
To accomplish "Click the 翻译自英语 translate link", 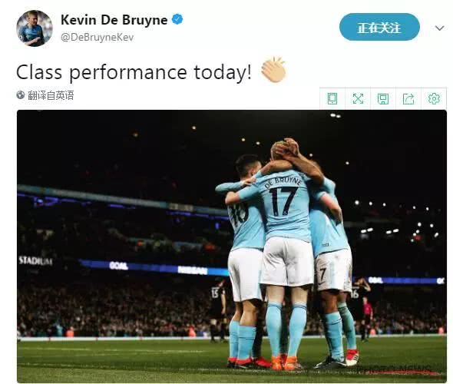I will (x=51, y=95).
